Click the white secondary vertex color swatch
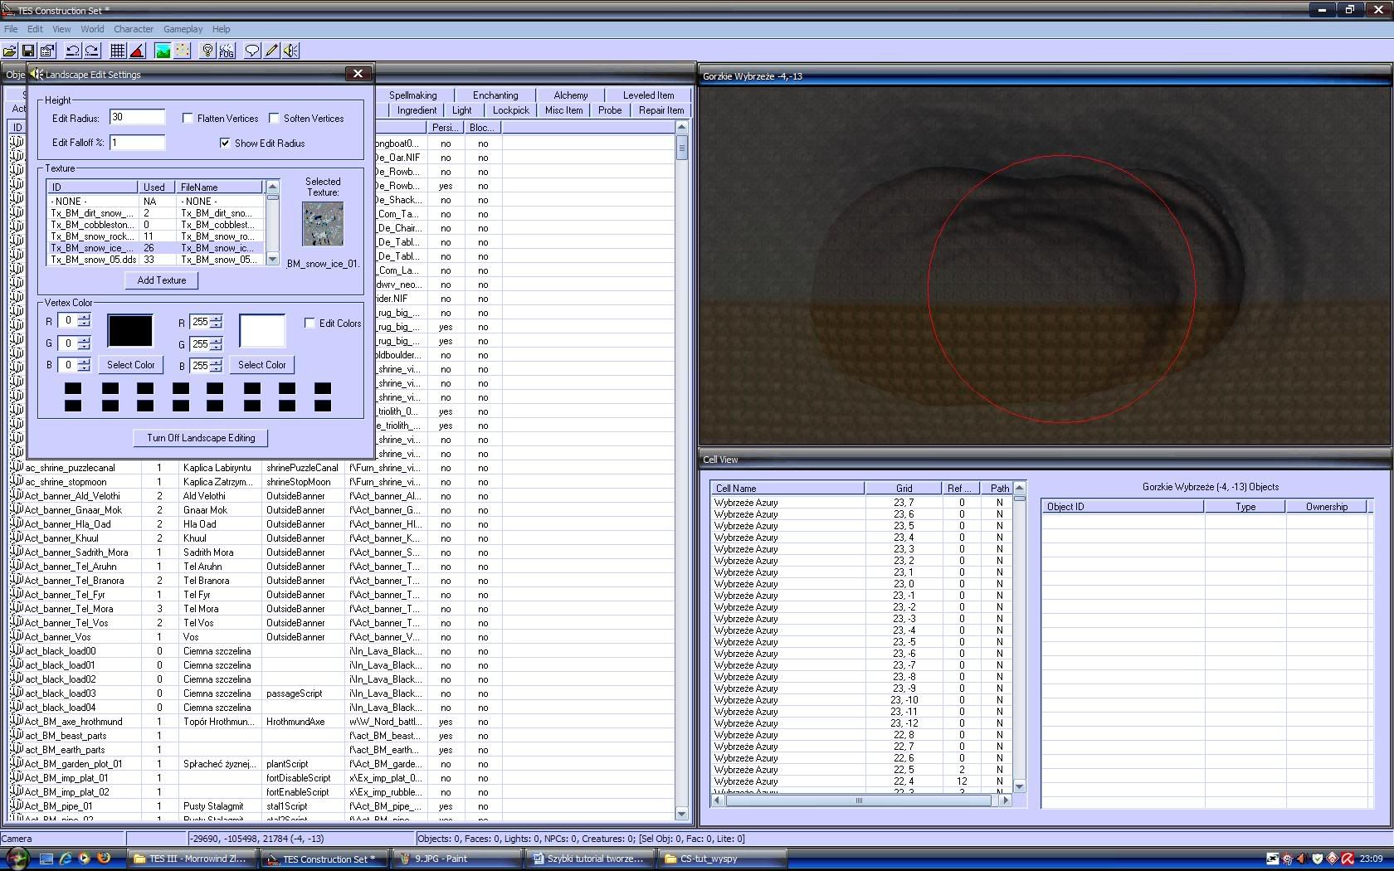The height and width of the screenshot is (871, 1394). pos(262,330)
